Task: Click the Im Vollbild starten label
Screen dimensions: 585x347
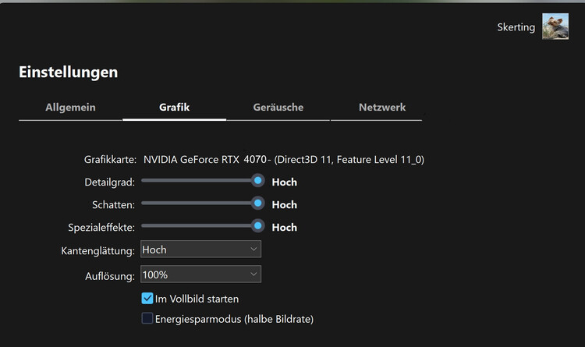Action: tap(197, 299)
